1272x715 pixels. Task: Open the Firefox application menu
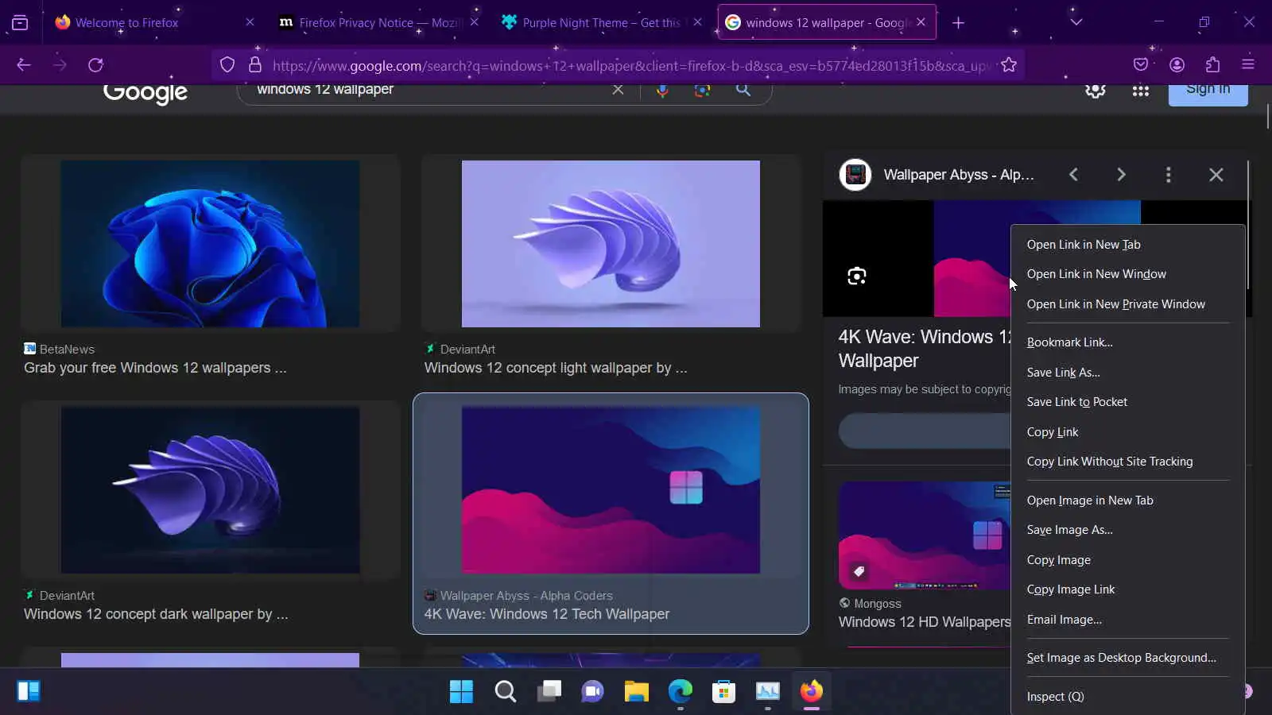click(1248, 65)
